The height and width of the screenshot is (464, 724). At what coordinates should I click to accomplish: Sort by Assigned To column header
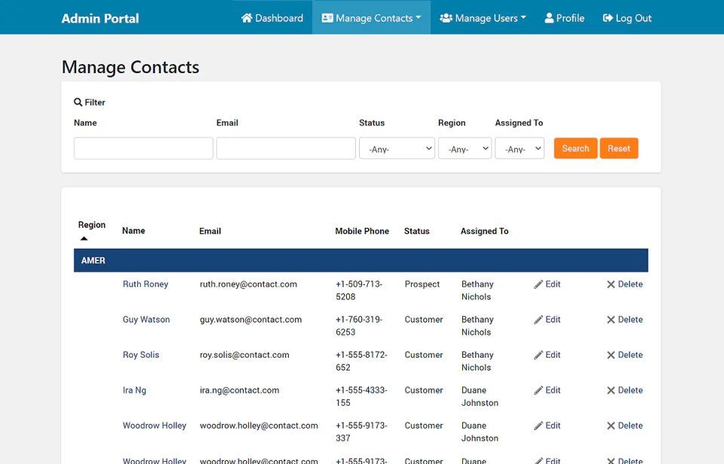(x=484, y=231)
